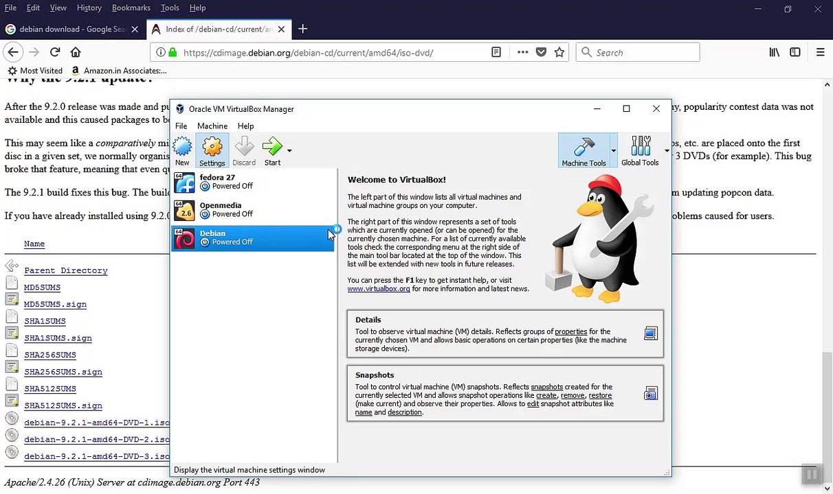Bookmark this page with star icon

point(559,52)
